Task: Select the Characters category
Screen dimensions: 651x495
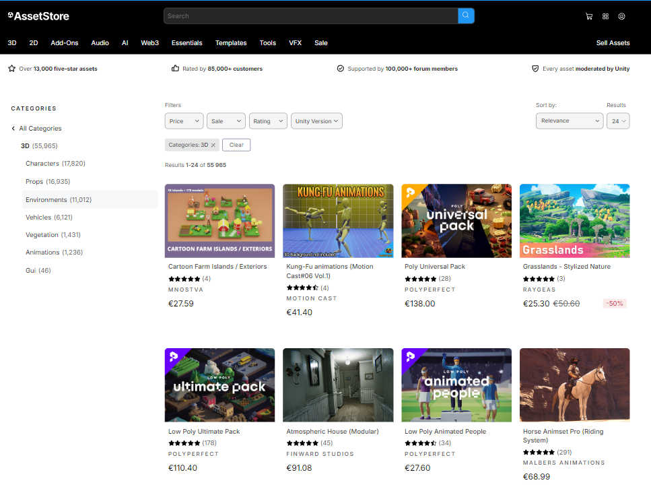Action: pos(55,164)
